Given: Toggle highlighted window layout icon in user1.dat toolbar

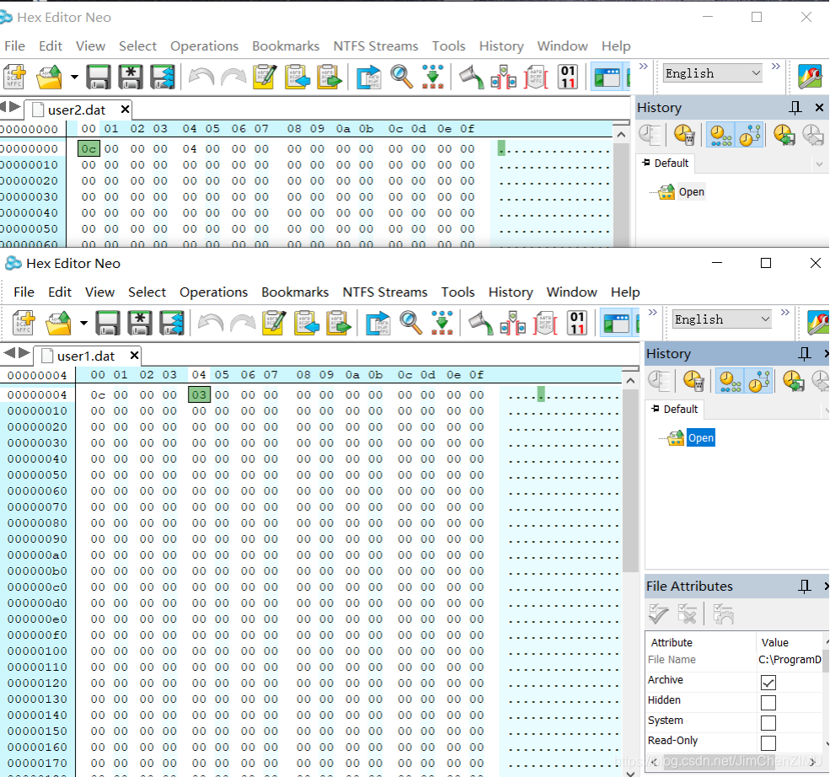Looking at the screenshot, I should click(x=617, y=322).
